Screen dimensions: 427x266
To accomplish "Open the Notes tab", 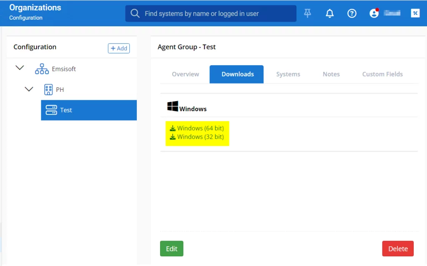I will [331, 74].
